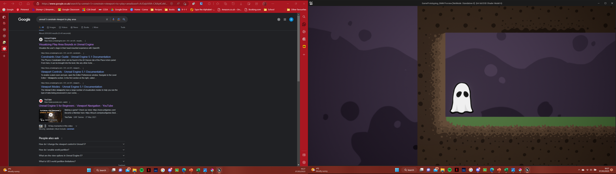Submit search with the magnifier button

[124, 19]
